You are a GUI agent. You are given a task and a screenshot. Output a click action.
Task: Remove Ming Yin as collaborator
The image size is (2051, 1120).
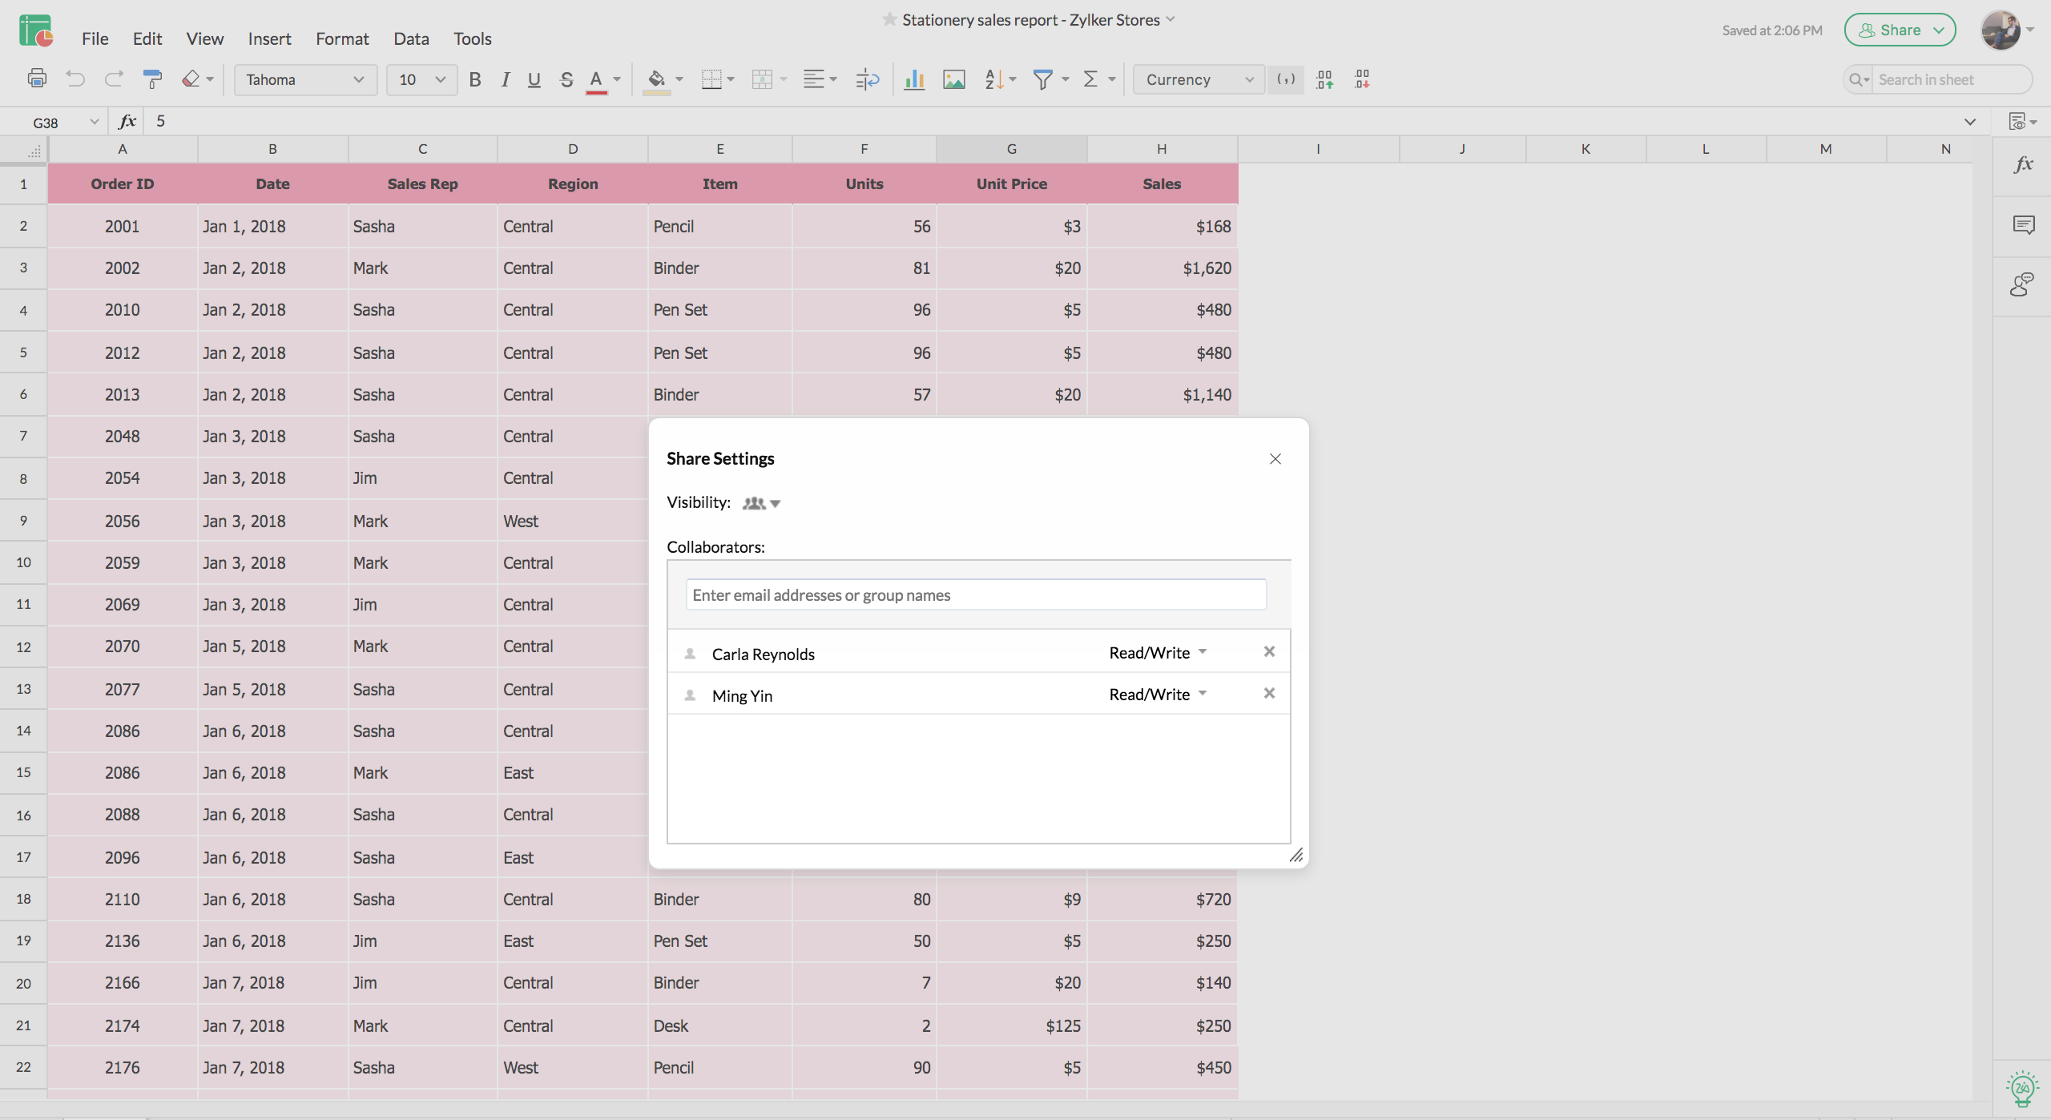tap(1269, 692)
